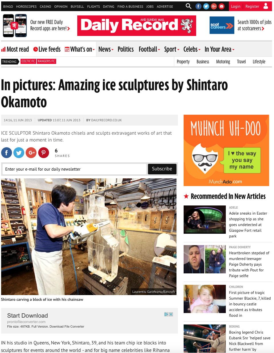Open the Motoring section tab
Viewport: 274px width, 353px height.
(223, 62)
